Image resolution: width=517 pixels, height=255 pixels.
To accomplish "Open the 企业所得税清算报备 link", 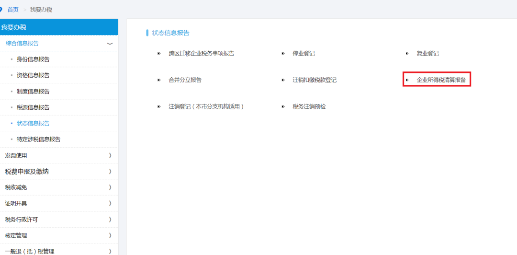I will point(441,80).
